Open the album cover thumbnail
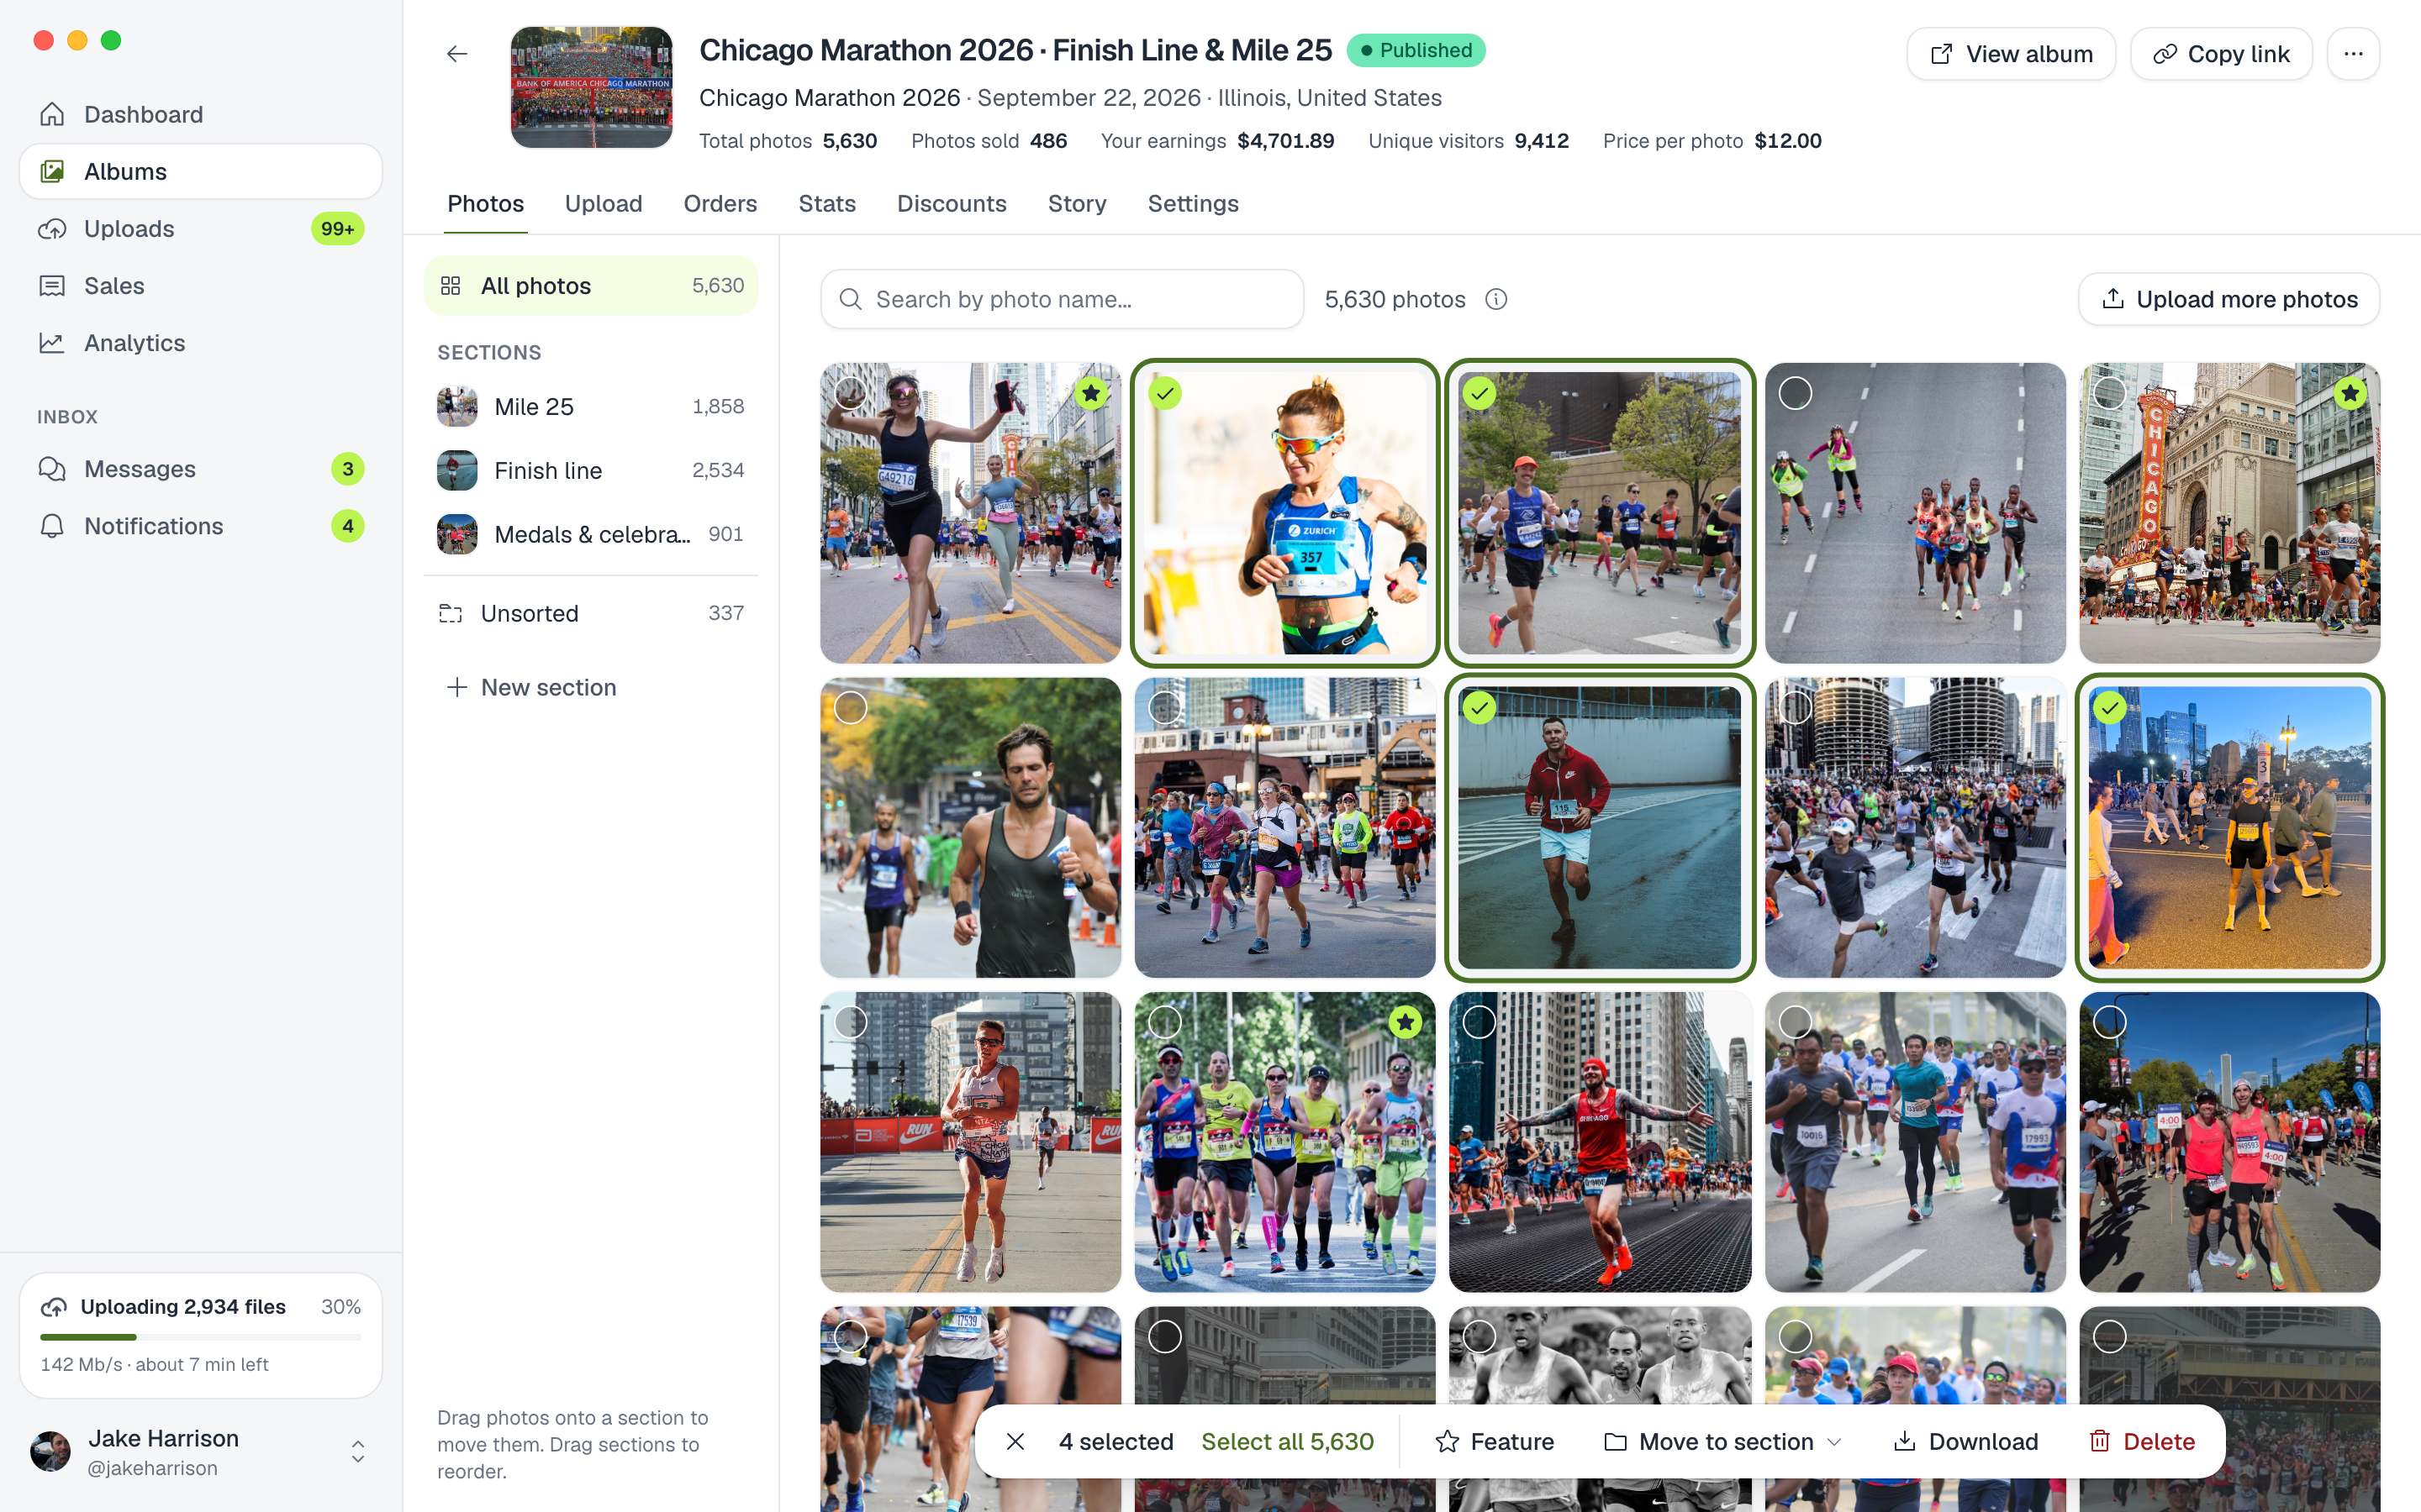The image size is (2421, 1512). [591, 88]
